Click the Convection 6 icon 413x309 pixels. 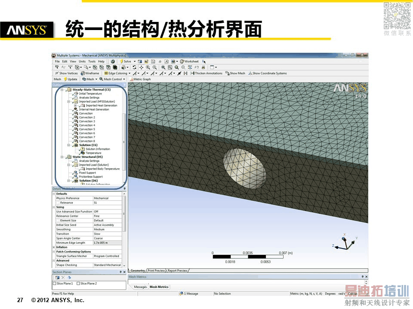click(76, 133)
